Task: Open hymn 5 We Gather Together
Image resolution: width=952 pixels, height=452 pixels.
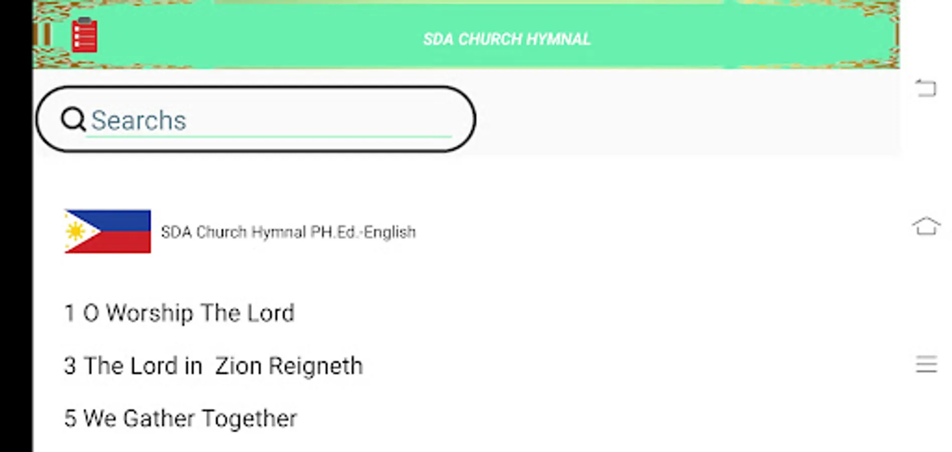Action: click(180, 418)
